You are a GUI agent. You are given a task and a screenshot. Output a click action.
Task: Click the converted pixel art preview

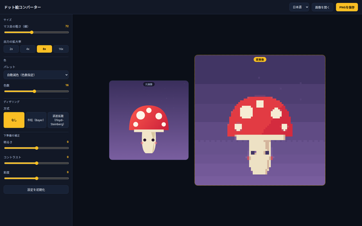[x=260, y=120]
